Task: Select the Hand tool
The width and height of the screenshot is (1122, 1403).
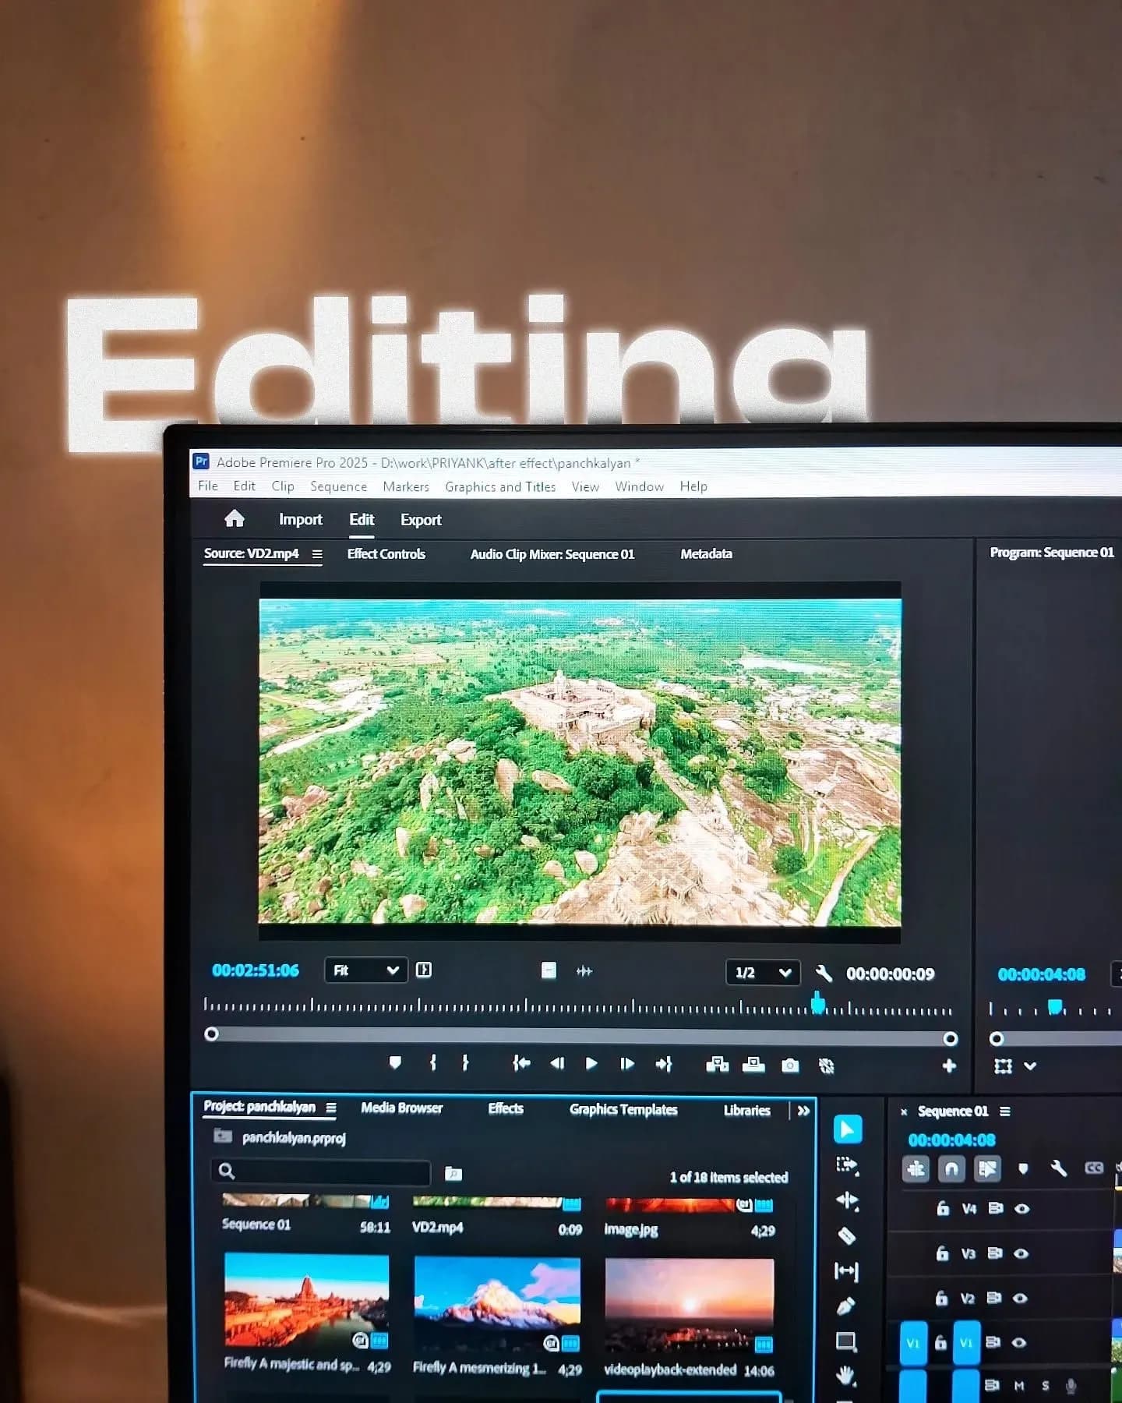Action: [x=847, y=1376]
